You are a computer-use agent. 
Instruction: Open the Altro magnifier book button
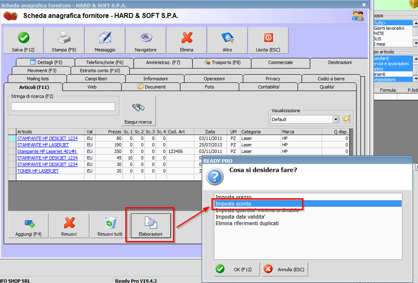click(x=227, y=40)
